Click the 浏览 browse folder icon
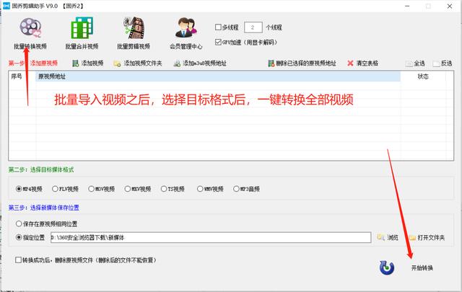The width and height of the screenshot is (462, 292). pyautogui.click(x=381, y=237)
